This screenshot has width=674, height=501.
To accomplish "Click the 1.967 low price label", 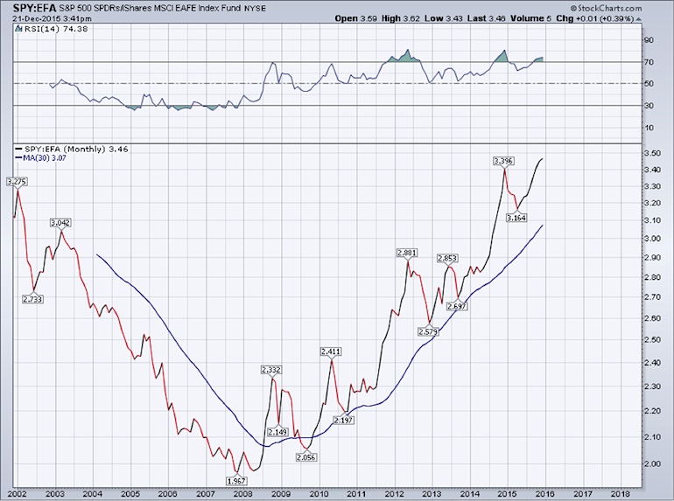I will (236, 481).
